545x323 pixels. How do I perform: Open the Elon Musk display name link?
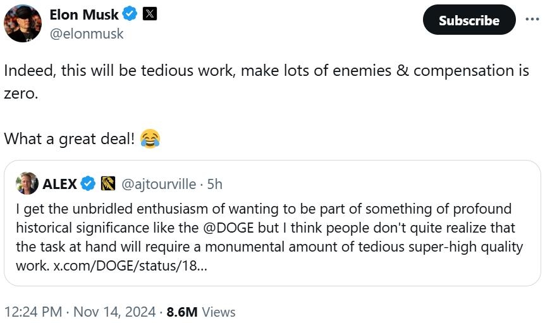84,14
